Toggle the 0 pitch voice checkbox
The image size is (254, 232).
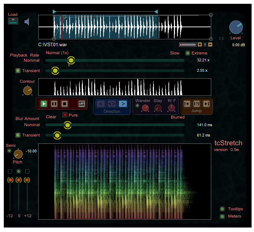pyautogui.click(x=19, y=171)
